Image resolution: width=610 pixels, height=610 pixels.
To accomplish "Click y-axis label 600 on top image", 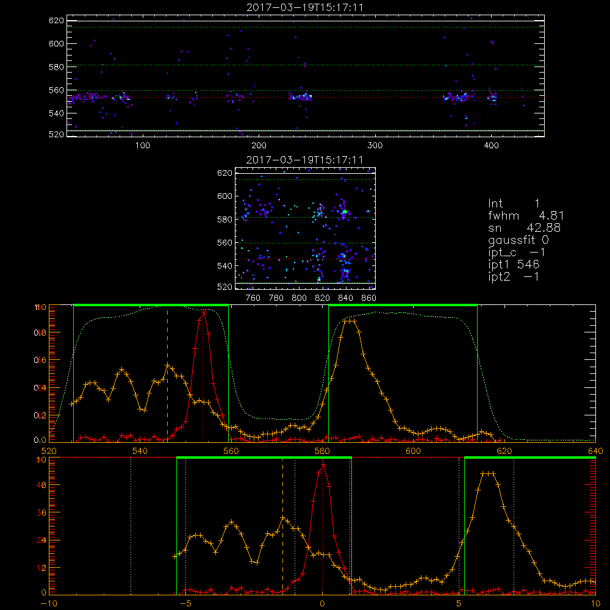I will point(56,43).
